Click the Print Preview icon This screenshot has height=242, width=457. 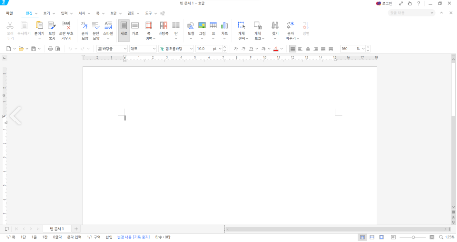pyautogui.click(x=58, y=49)
